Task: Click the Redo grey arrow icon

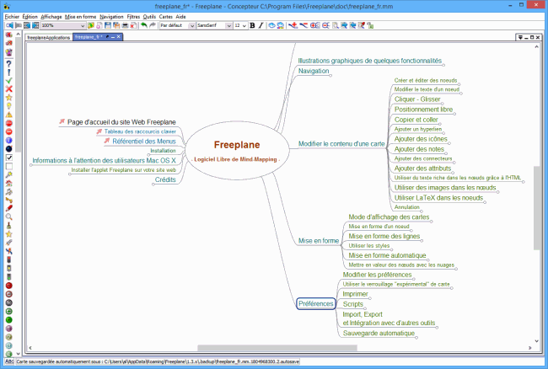Action: pyautogui.click(x=153, y=25)
